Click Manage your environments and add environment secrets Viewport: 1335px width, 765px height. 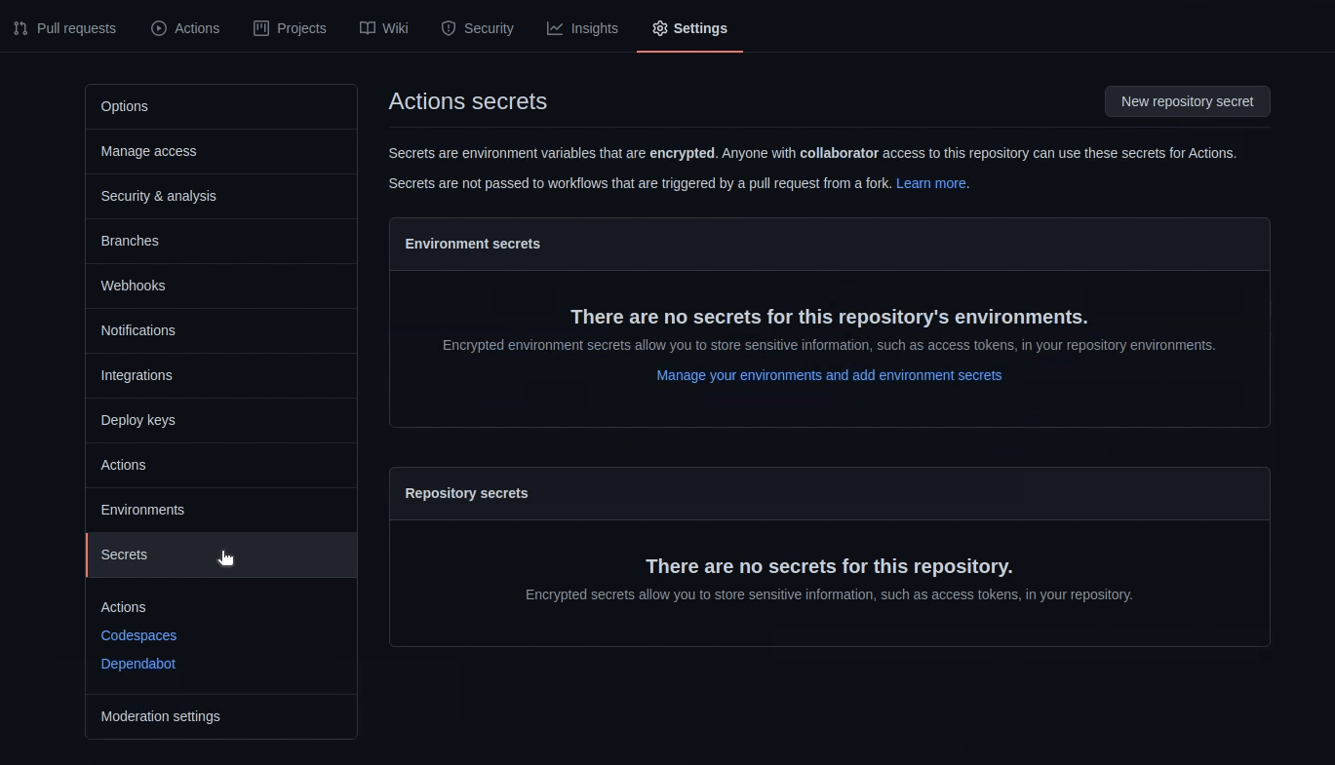[828, 375]
